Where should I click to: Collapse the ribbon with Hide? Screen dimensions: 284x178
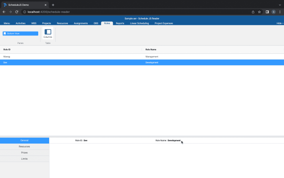coord(280,23)
